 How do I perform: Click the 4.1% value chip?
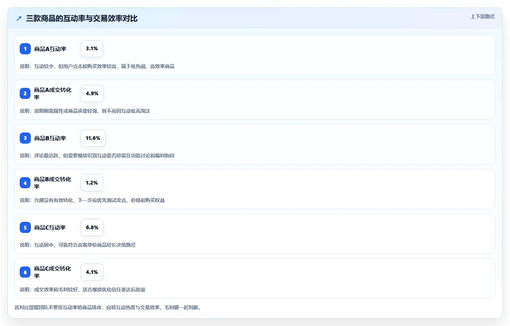92,272
